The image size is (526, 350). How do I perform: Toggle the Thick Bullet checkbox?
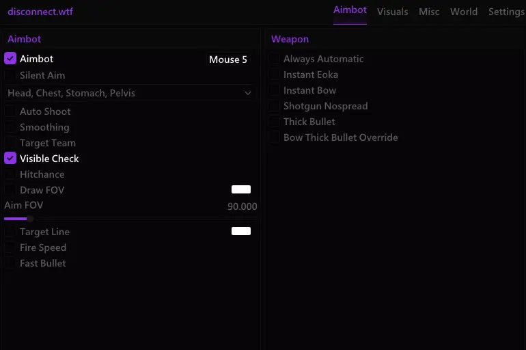[274, 122]
